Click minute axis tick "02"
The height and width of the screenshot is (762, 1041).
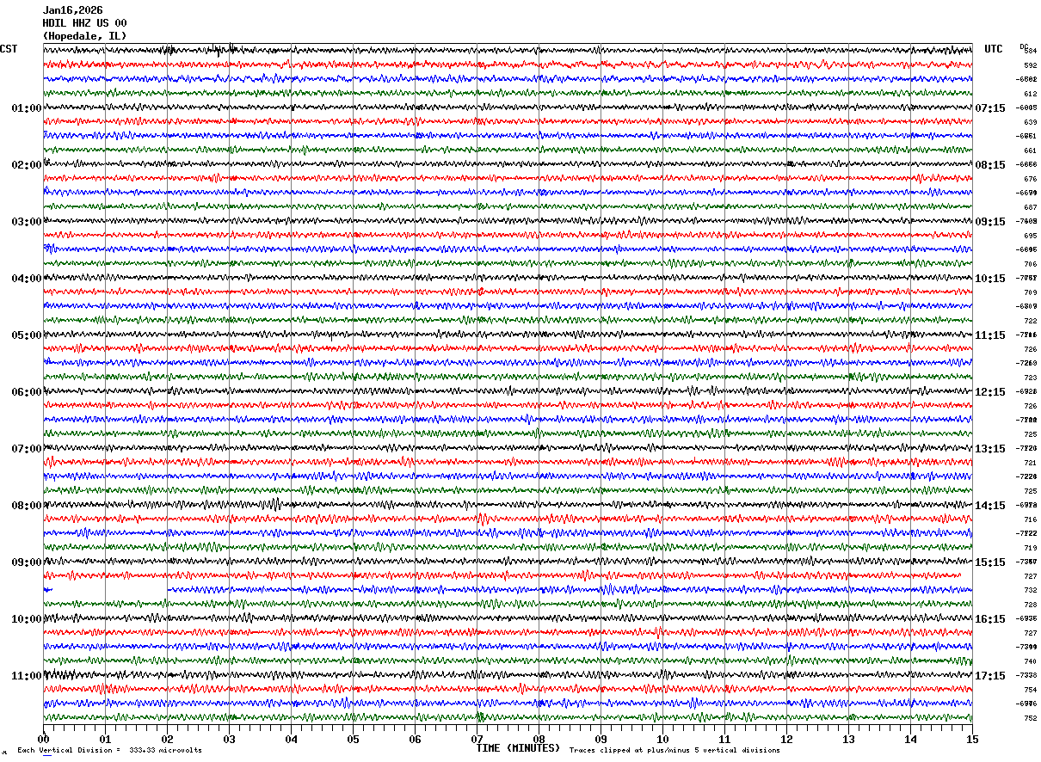[x=168, y=739]
